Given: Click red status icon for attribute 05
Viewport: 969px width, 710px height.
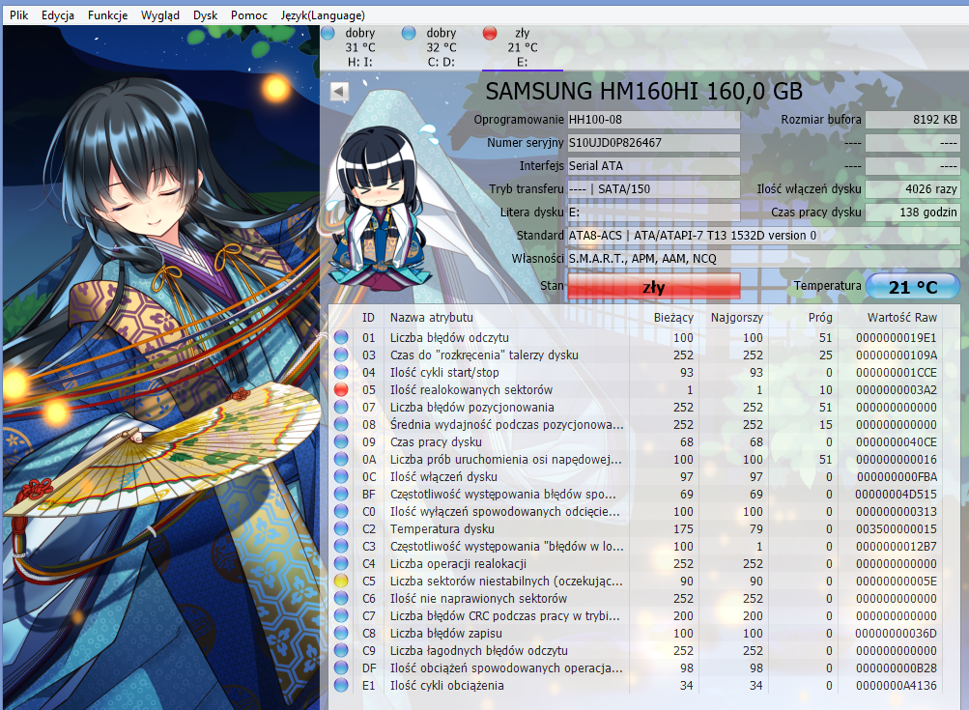Looking at the screenshot, I should [x=341, y=390].
